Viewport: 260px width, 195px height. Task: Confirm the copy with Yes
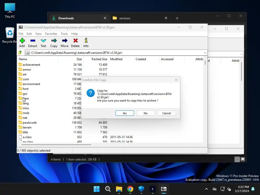pyautogui.click(x=125, y=113)
